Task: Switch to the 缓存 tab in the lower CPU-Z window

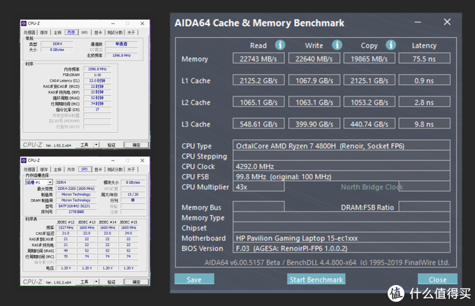Action: 44,169
